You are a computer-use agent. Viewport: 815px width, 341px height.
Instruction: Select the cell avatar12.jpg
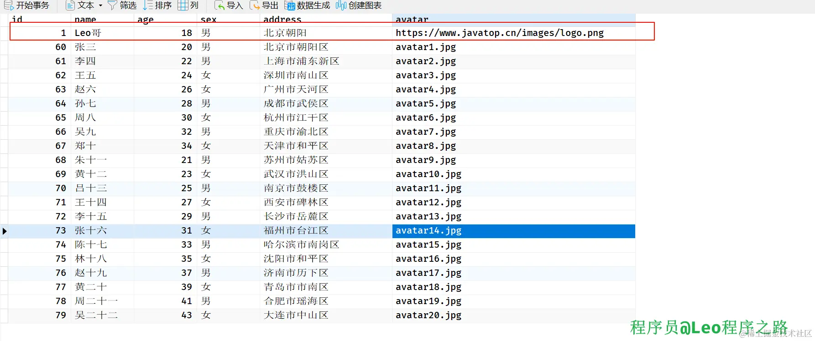(x=514, y=202)
